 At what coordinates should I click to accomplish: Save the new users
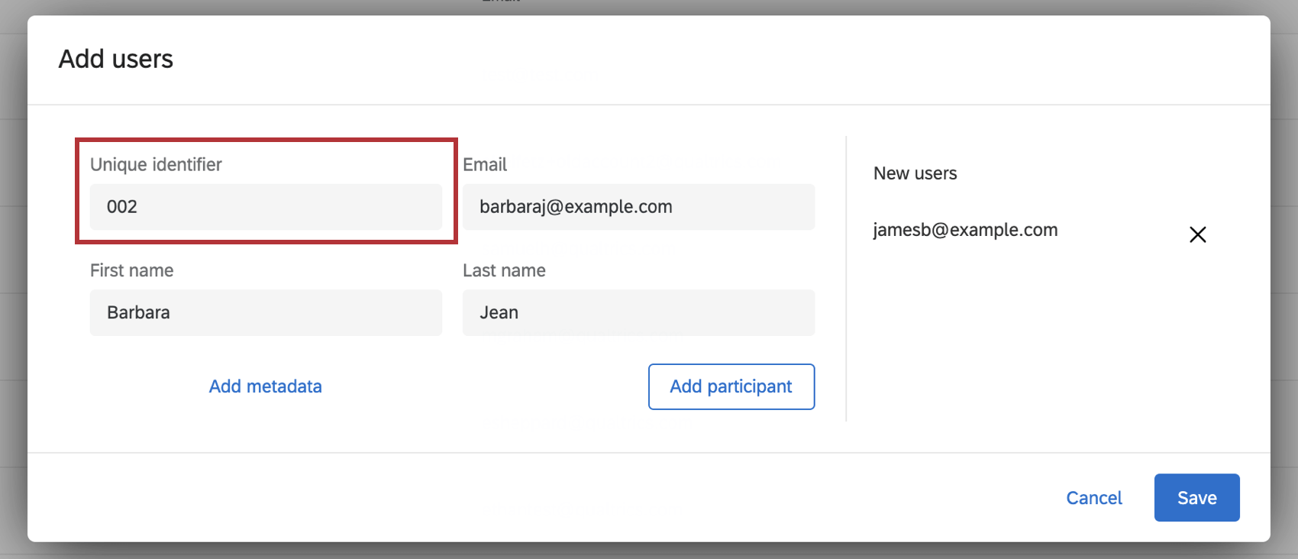(1196, 498)
